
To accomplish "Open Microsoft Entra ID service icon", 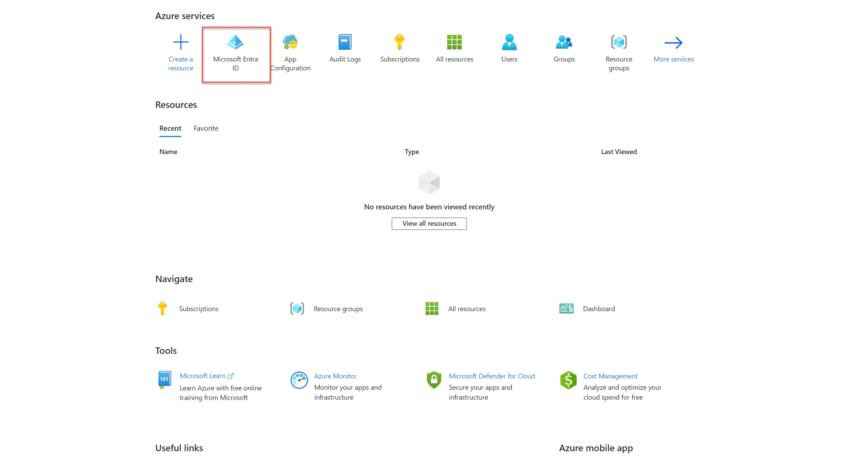I will (x=235, y=42).
